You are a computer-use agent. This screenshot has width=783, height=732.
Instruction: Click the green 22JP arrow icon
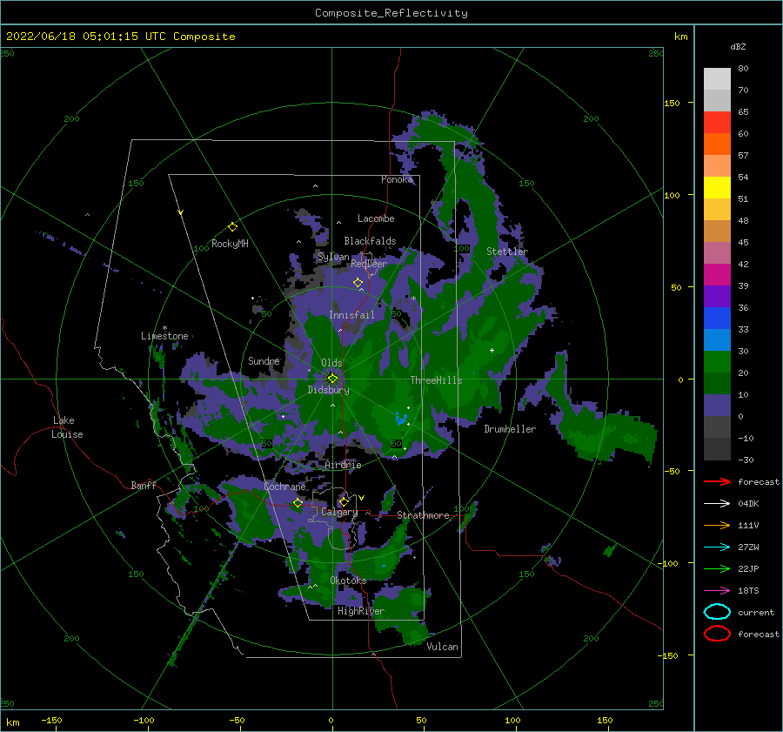click(x=717, y=568)
